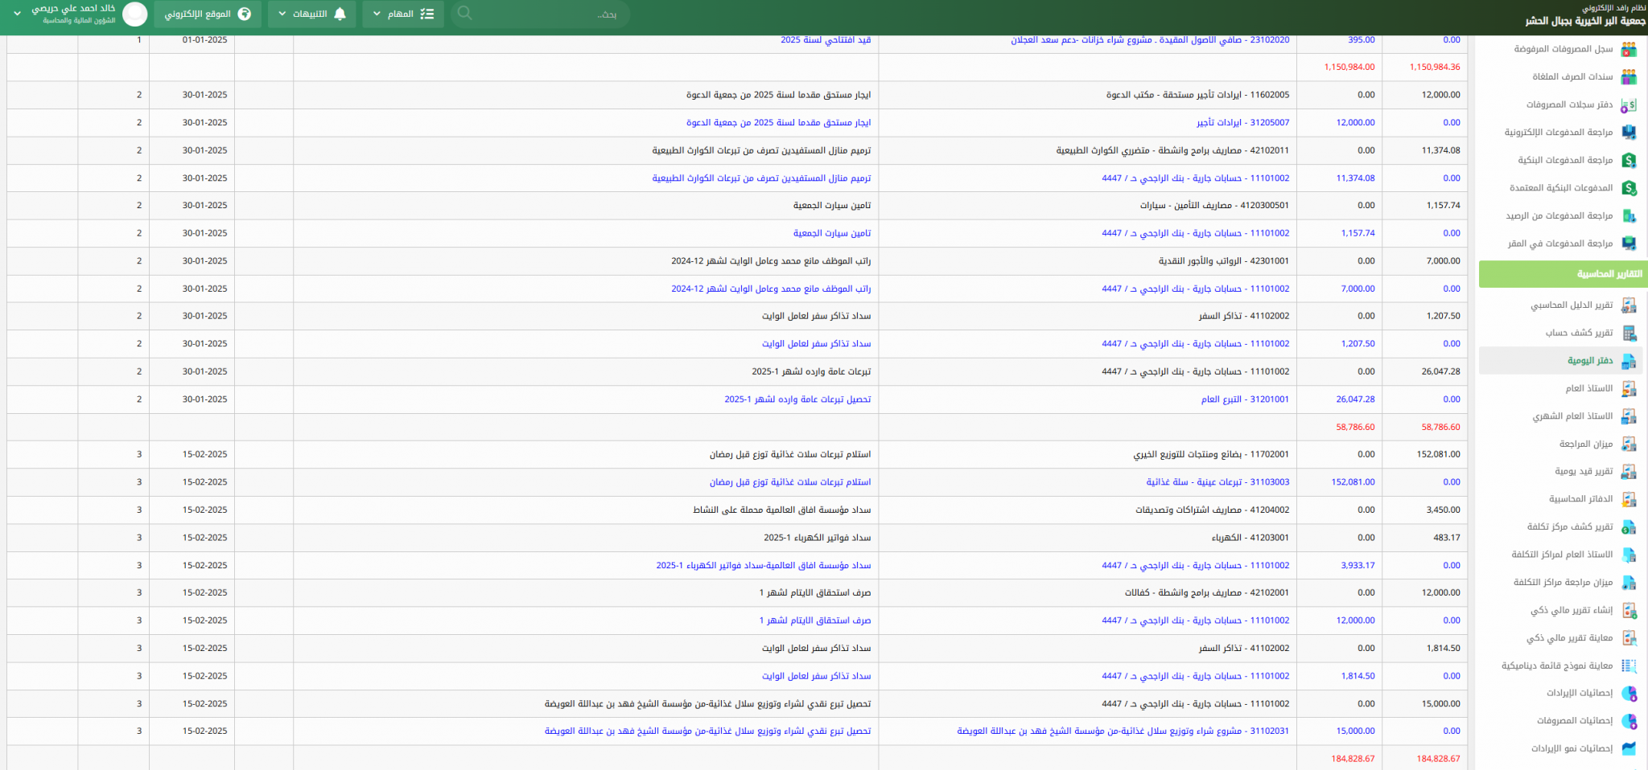This screenshot has width=1648, height=770.
Task: Click تقرير كشف مركز تكلفة icon
Action: (x=1629, y=527)
